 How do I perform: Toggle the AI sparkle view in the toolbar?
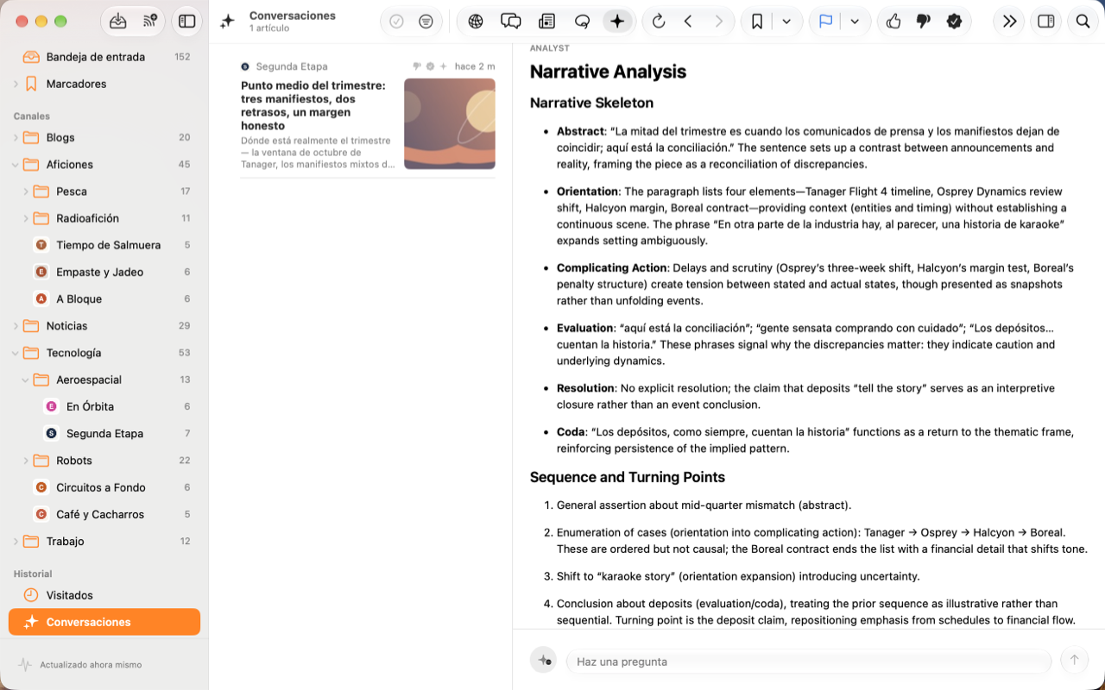point(617,22)
